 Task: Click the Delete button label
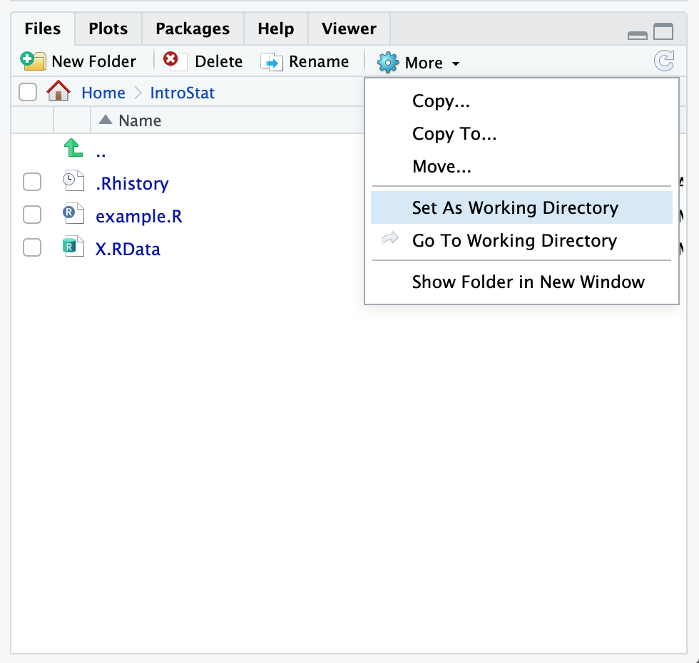tap(219, 61)
